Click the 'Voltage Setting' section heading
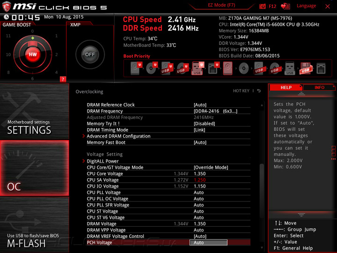The height and width of the screenshot is (253, 337). coord(105,154)
